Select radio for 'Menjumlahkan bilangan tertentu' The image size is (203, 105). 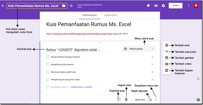pyautogui.click(x=48, y=57)
